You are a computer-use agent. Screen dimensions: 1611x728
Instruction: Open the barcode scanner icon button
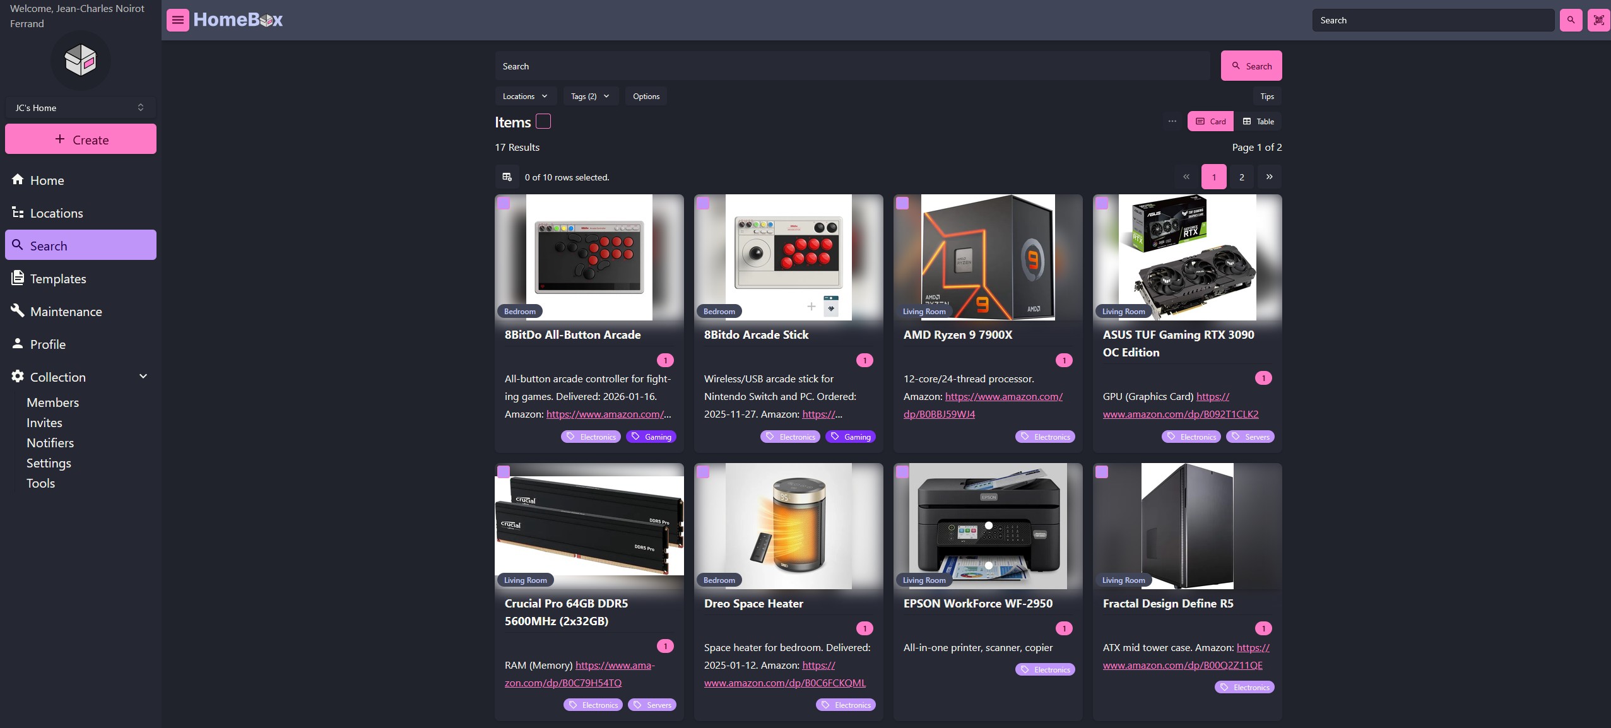[1598, 20]
